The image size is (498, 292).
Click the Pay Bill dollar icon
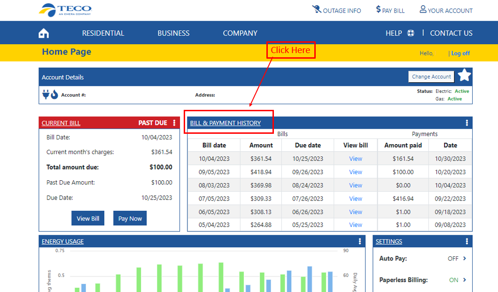[378, 9]
